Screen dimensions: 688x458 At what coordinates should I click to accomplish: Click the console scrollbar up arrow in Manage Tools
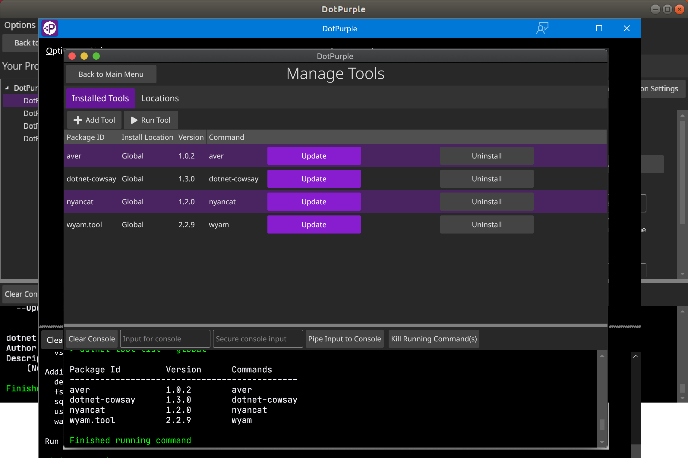[x=602, y=356]
